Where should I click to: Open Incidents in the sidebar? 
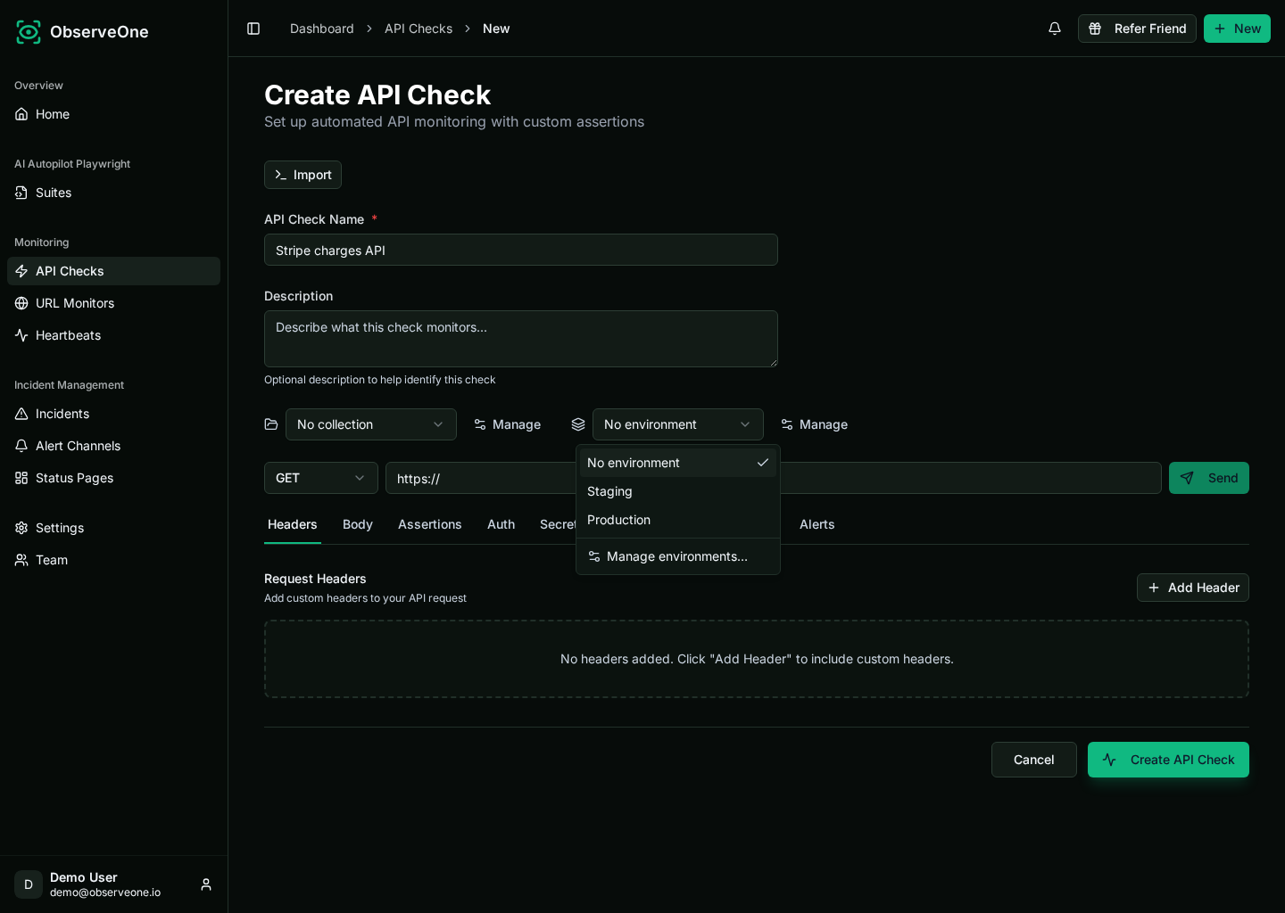113,414
